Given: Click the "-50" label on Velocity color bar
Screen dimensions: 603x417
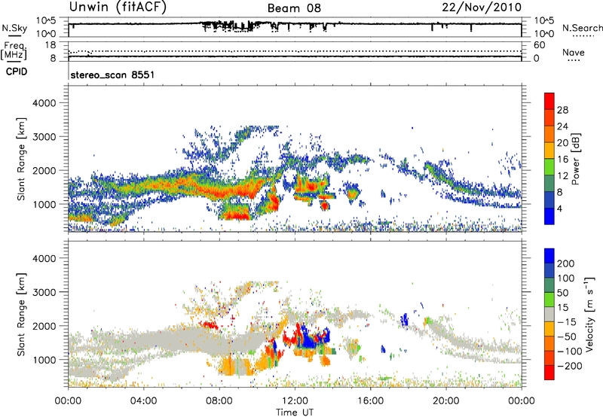Looking at the screenshot, I should pyautogui.click(x=567, y=336).
